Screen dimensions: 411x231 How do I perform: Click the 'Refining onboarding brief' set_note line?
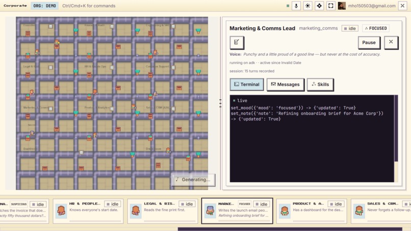coord(307,116)
